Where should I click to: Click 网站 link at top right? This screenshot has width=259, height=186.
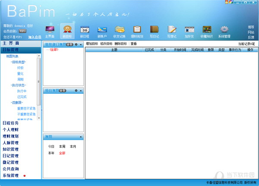(251, 32)
